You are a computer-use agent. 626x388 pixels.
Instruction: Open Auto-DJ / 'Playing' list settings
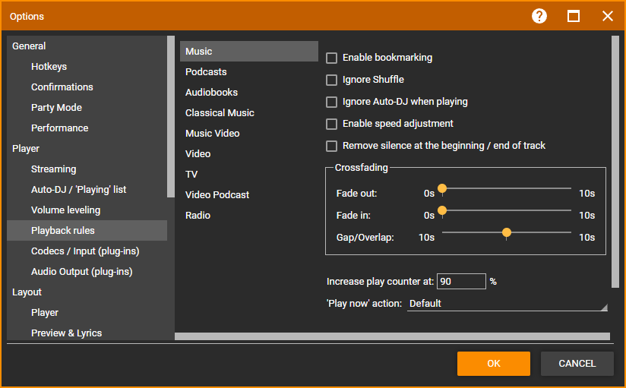(87, 190)
